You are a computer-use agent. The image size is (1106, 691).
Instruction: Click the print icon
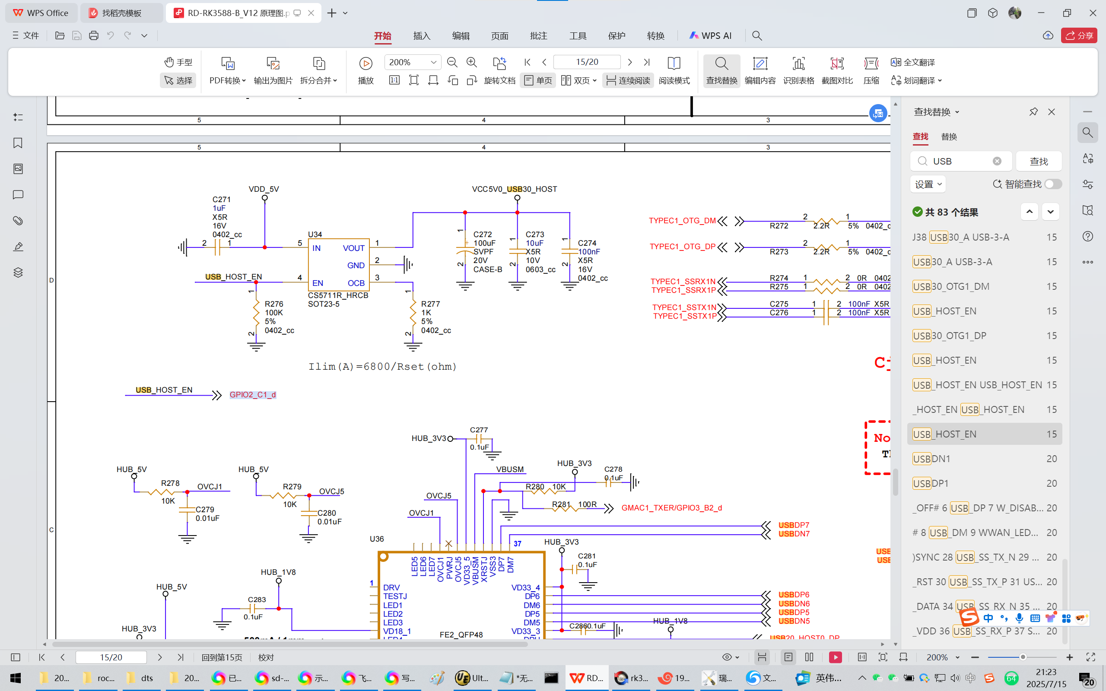(x=94, y=35)
